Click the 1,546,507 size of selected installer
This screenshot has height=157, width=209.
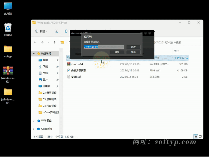pyautogui.click(x=181, y=58)
